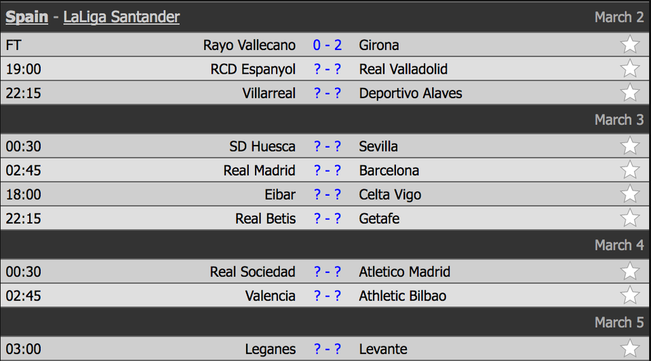This screenshot has width=651, height=361.
Task: Click the Atletico Madrid team name
Action: (404, 272)
